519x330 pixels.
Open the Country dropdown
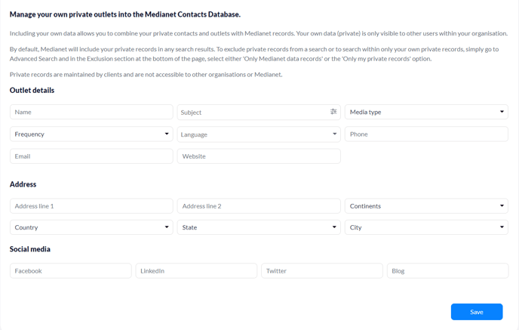91,227
